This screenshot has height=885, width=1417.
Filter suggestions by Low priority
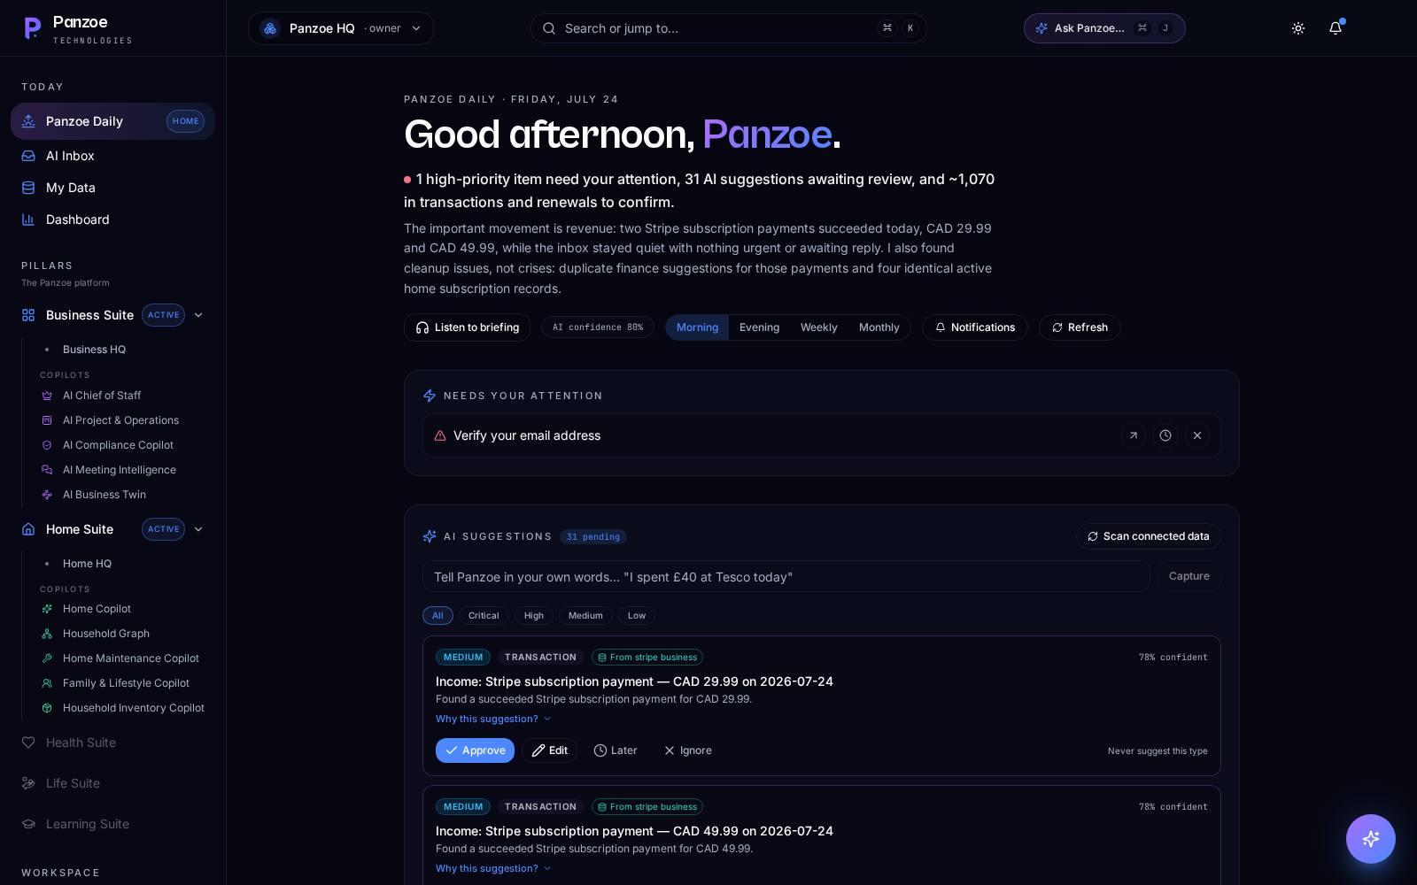[637, 616]
